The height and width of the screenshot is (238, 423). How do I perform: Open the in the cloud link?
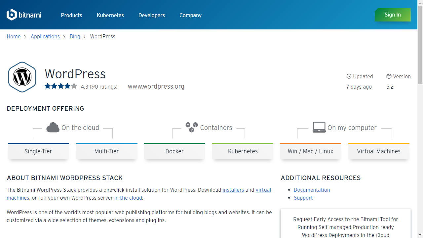[x=128, y=198]
